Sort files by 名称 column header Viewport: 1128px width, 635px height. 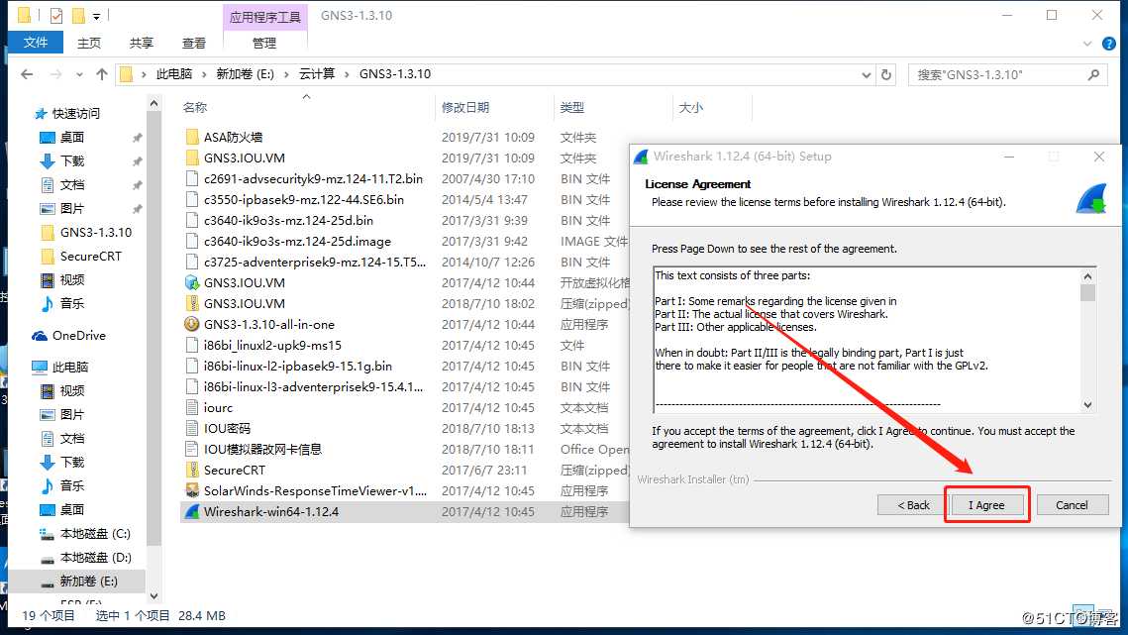195,107
